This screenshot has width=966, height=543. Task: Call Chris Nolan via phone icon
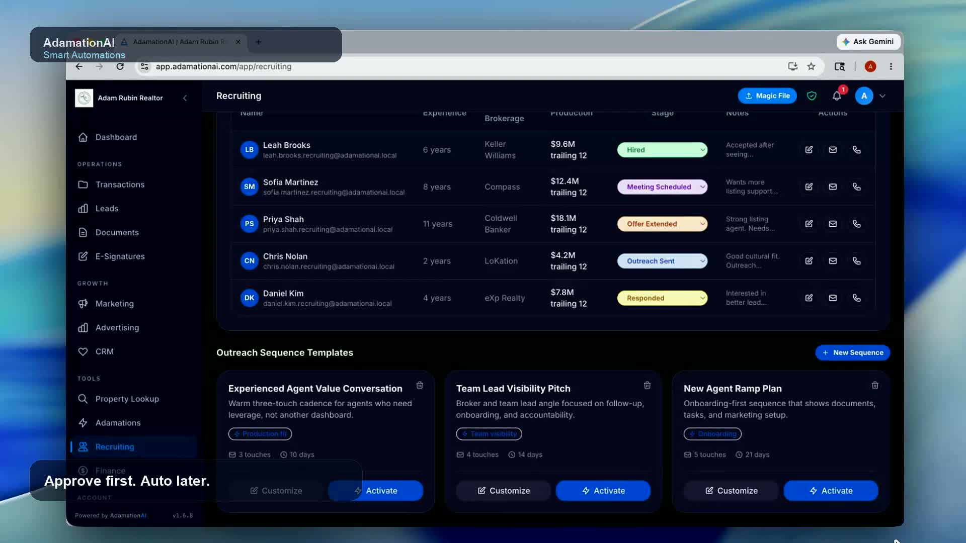pyautogui.click(x=857, y=261)
